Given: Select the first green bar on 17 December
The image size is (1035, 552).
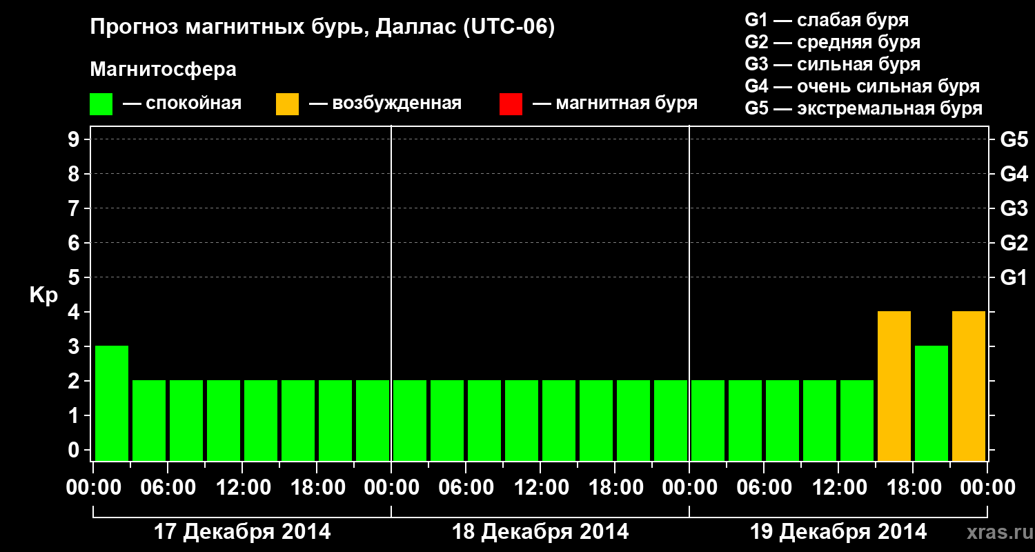Looking at the screenshot, I should pyautogui.click(x=112, y=403).
